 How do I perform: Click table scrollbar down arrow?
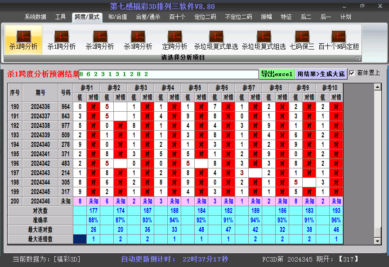[x=378, y=241]
